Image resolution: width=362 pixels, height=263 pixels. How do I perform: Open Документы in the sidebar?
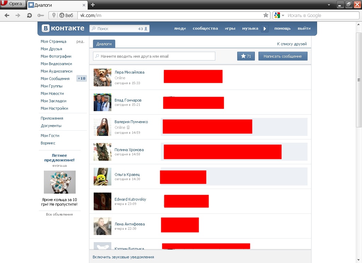point(51,126)
